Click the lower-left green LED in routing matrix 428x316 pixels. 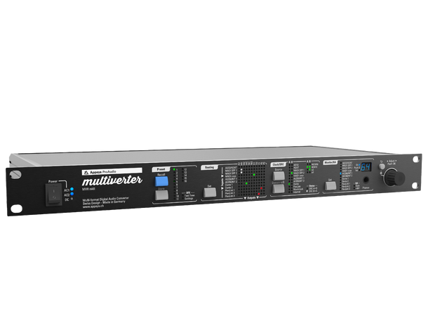pyautogui.click(x=246, y=183)
